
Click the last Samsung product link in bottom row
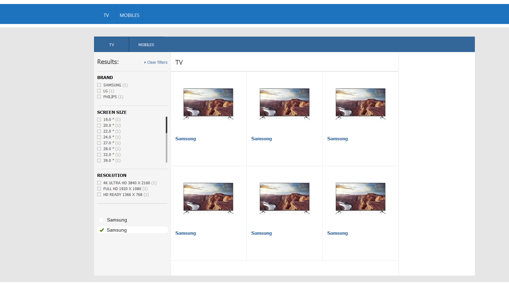337,233
